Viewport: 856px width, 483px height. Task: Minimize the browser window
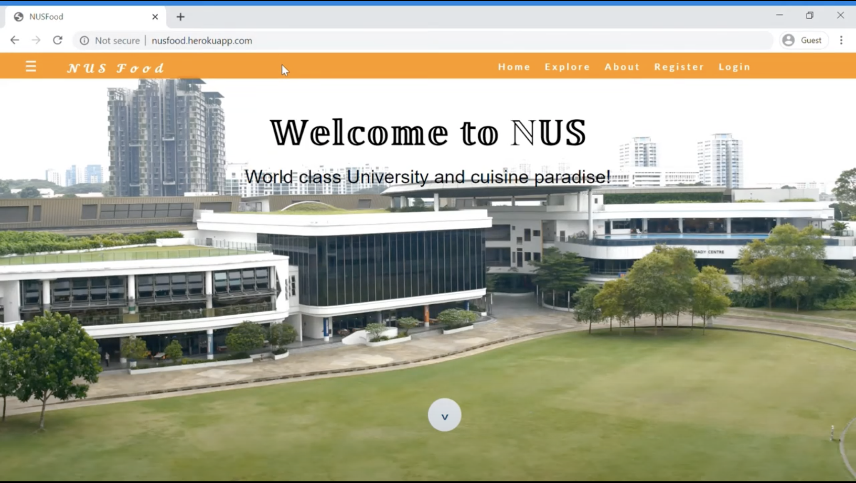click(779, 15)
